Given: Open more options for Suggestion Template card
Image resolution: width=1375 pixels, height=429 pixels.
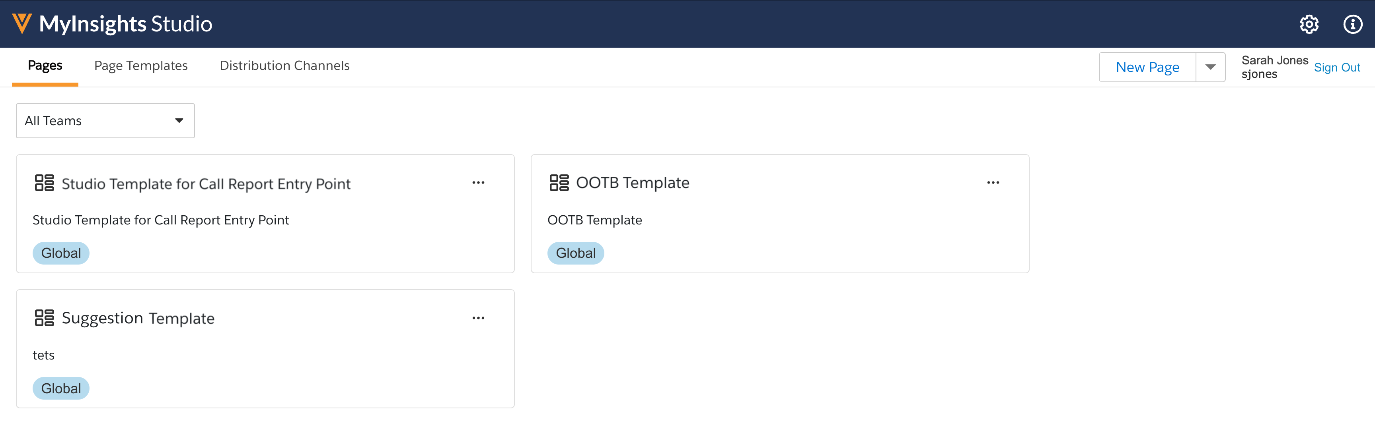Looking at the screenshot, I should click(x=478, y=318).
